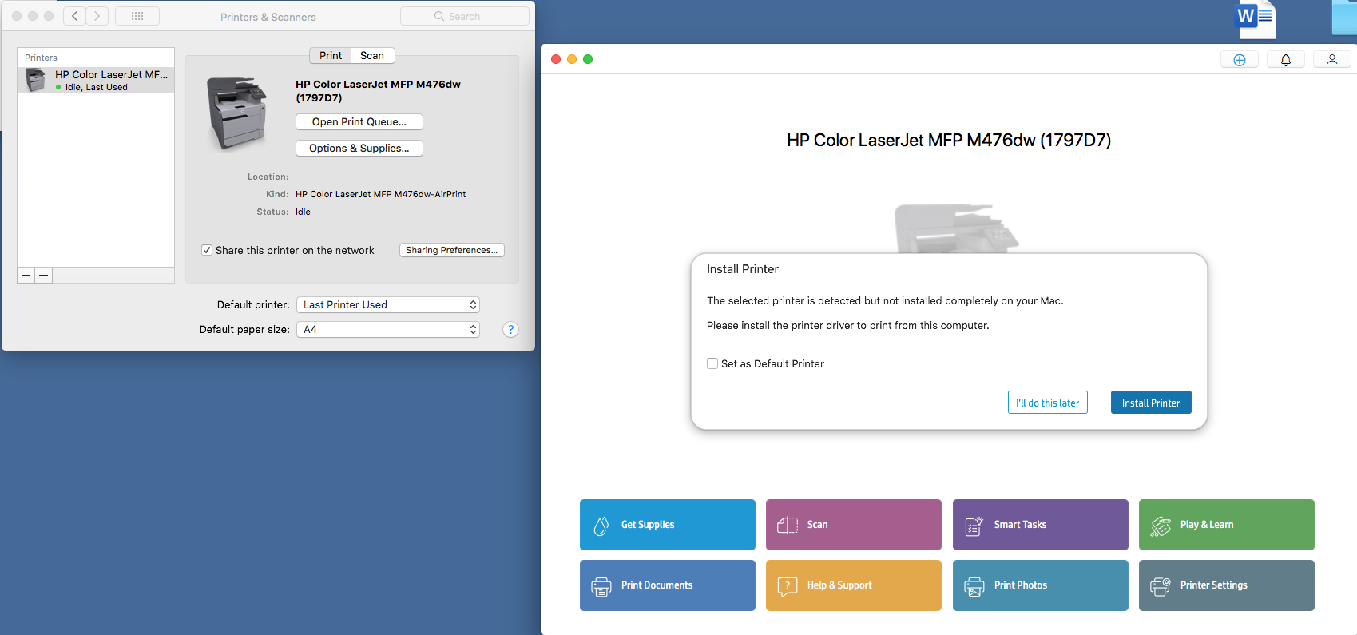
Task: Click the Print Documents printer icon
Action: (601, 586)
